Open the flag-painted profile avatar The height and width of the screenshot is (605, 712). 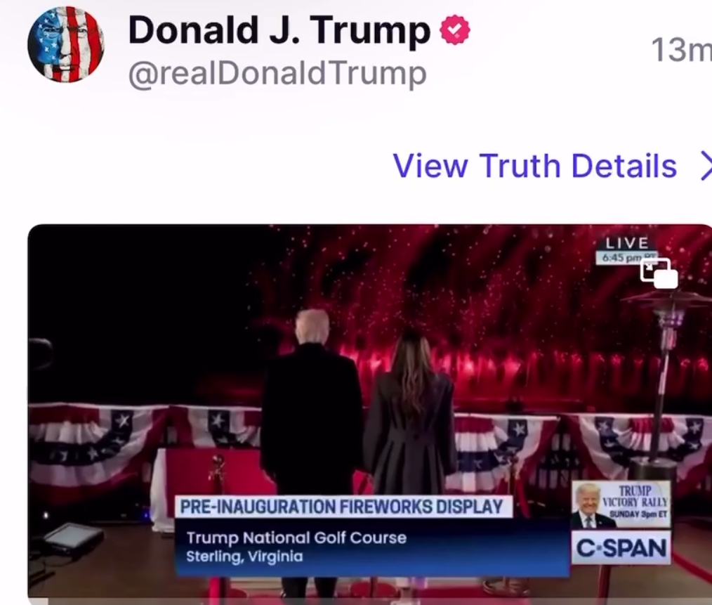click(x=66, y=44)
